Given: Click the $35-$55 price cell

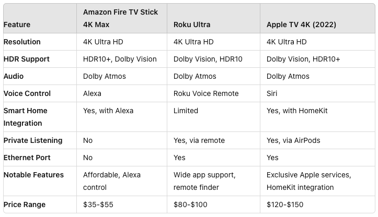Looking at the screenshot, I should 98,204.
